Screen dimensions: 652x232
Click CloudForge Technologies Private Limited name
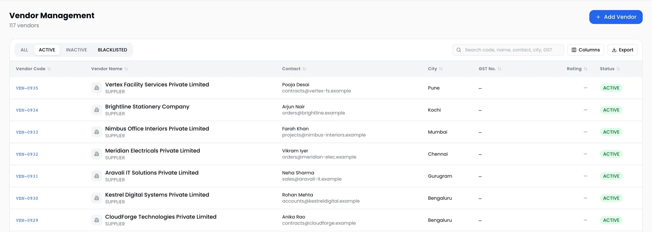(161, 216)
